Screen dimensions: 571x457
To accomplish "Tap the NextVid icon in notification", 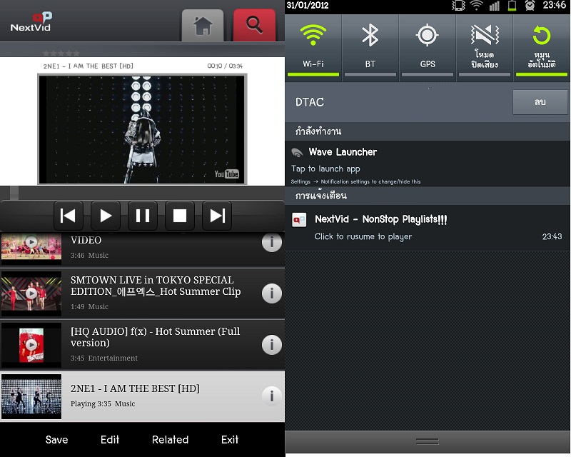I will pyautogui.click(x=299, y=220).
